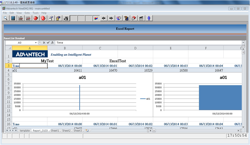250x145 pixels.
Task: Switch to the Report_0103 sheet tab
Action: pyautogui.click(x=40, y=131)
